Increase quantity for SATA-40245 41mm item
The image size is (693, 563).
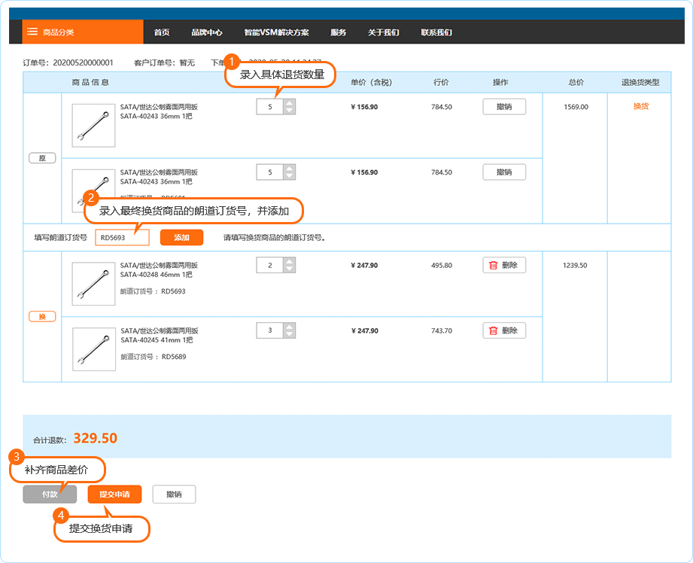[289, 327]
